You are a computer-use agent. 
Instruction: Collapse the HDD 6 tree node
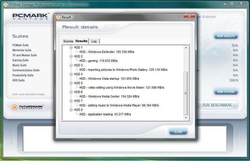(x=71, y=92)
